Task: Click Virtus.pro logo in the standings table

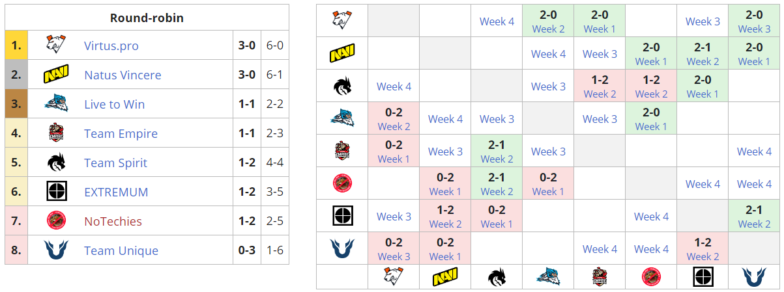Action: [56, 46]
